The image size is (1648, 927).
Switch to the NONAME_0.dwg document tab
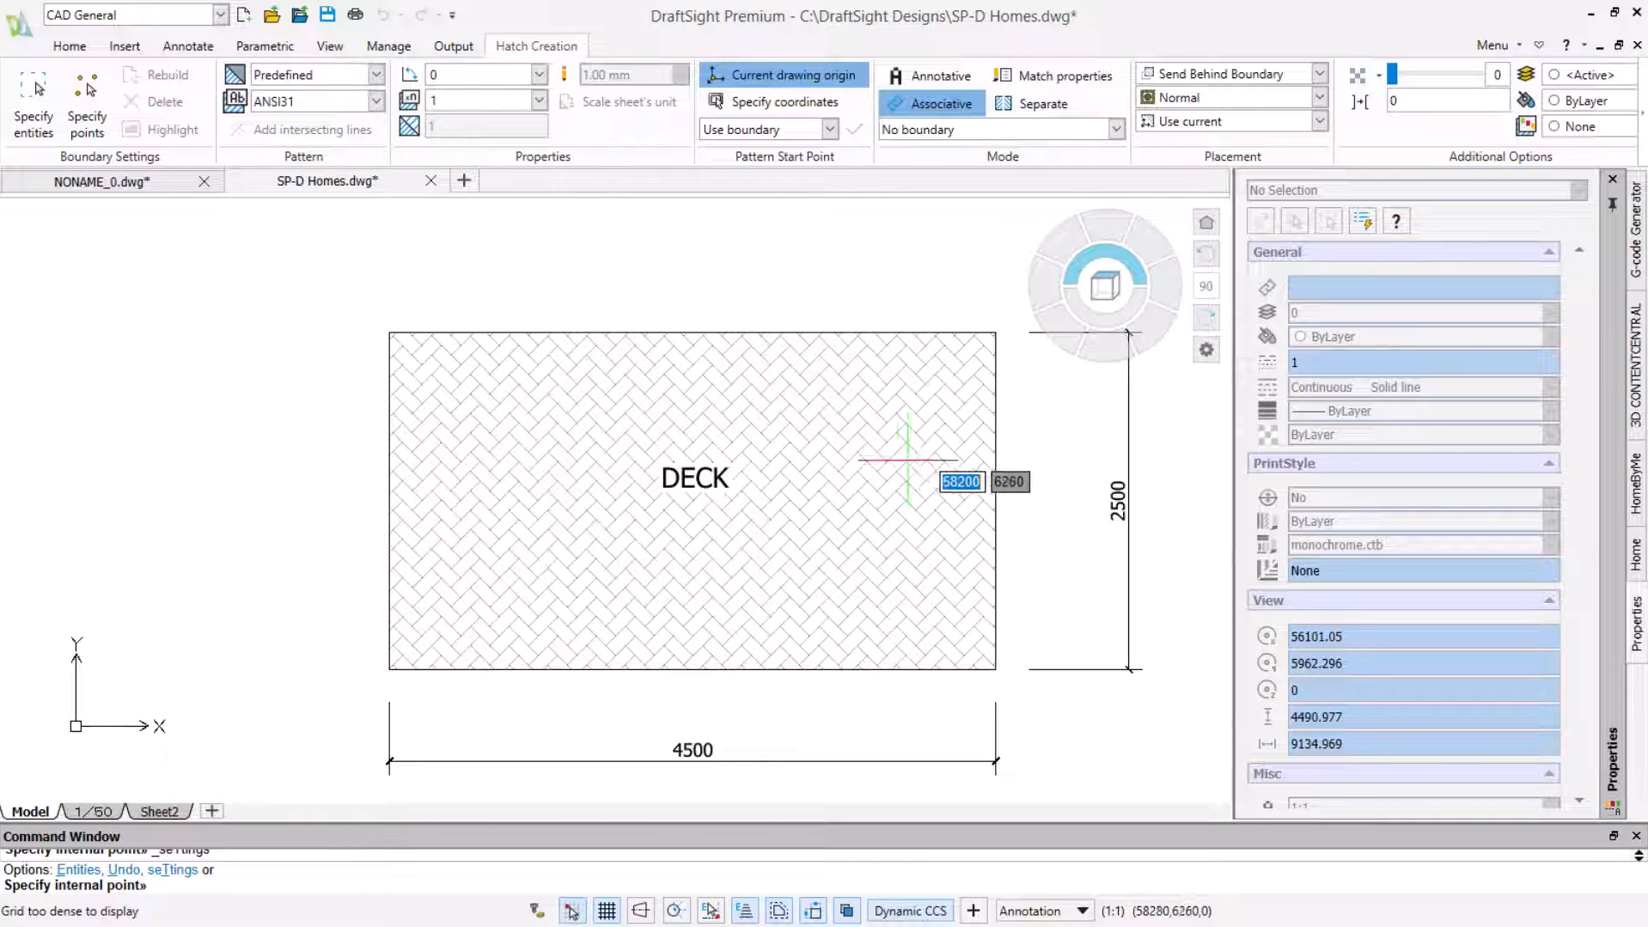101,181
